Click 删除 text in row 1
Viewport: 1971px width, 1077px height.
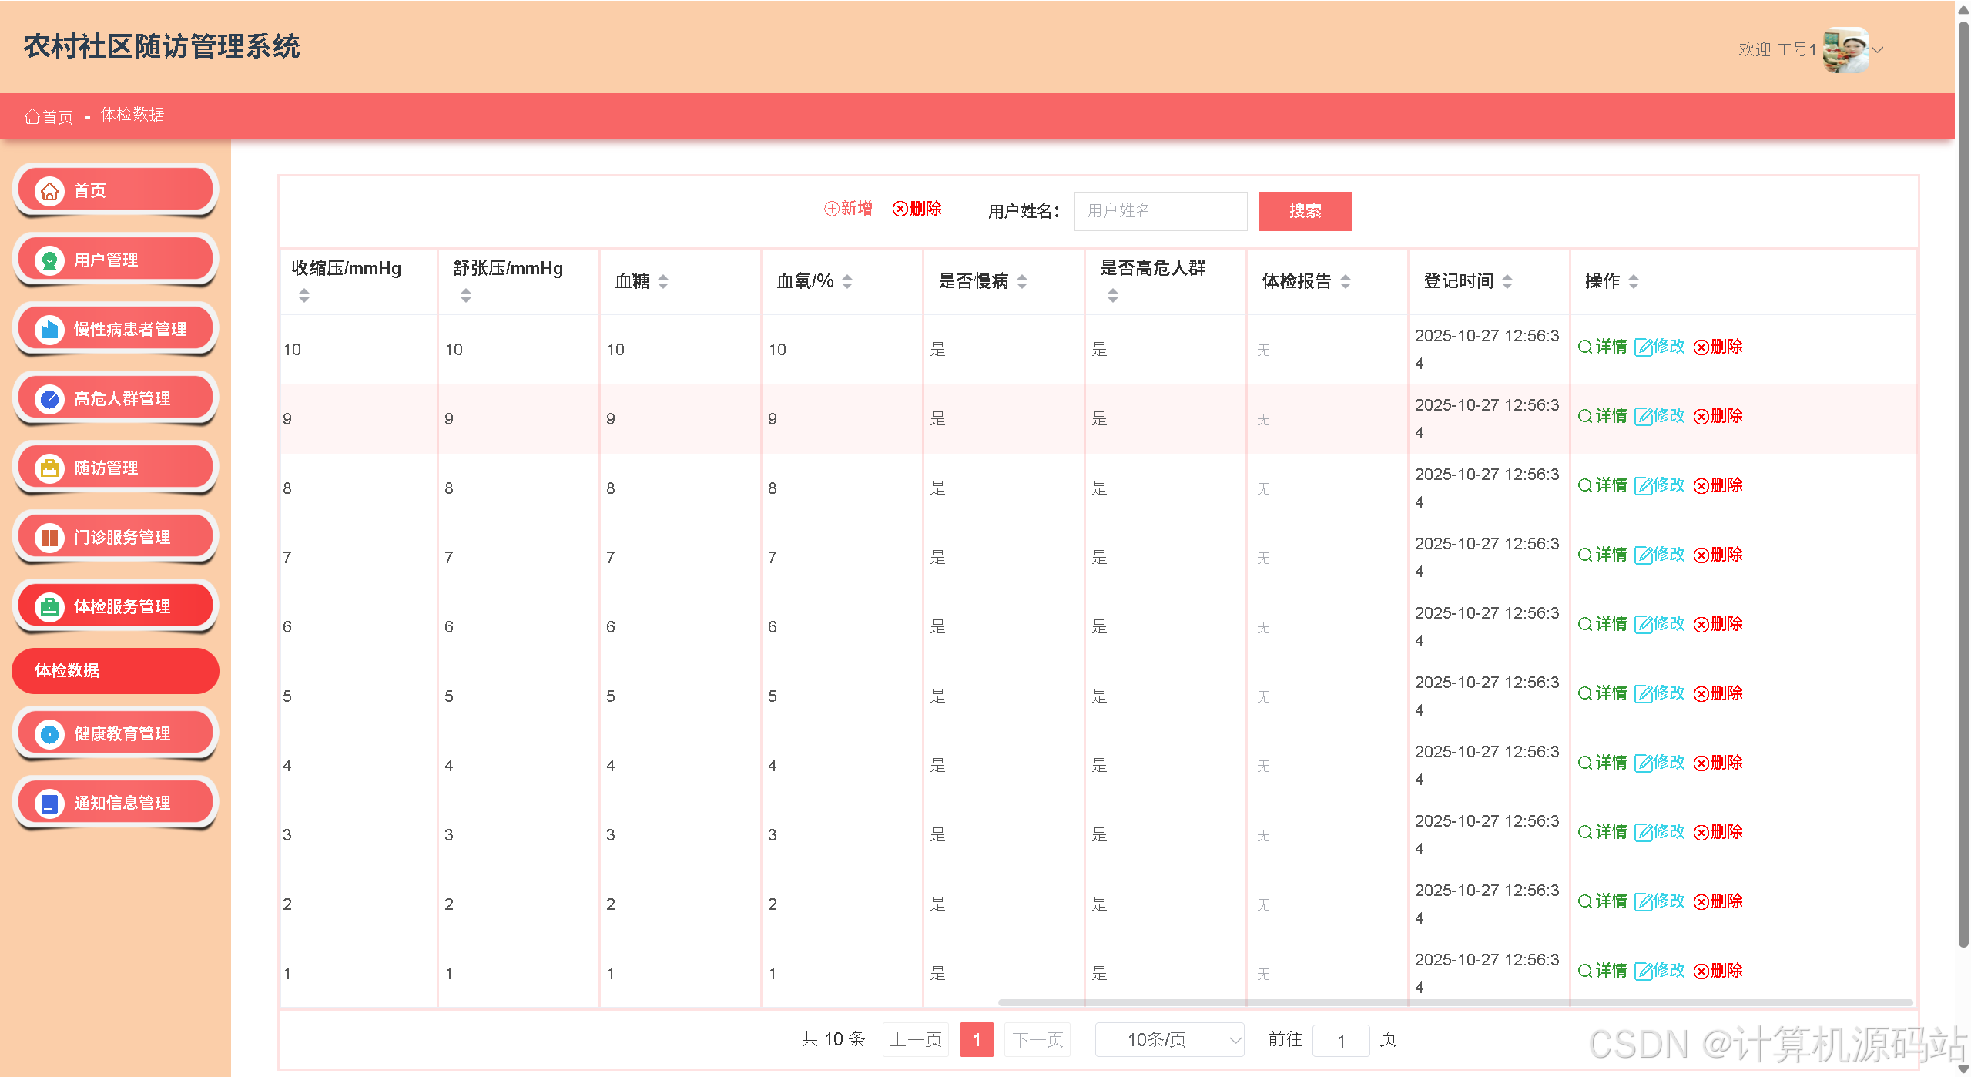click(x=1727, y=971)
